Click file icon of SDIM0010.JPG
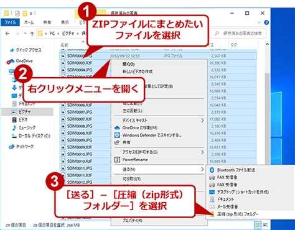 [63, 154]
